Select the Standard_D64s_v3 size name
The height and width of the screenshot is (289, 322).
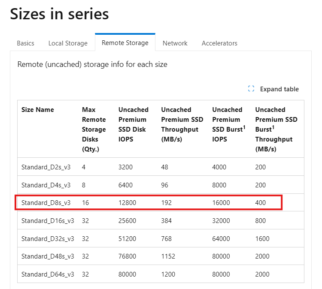click(48, 274)
